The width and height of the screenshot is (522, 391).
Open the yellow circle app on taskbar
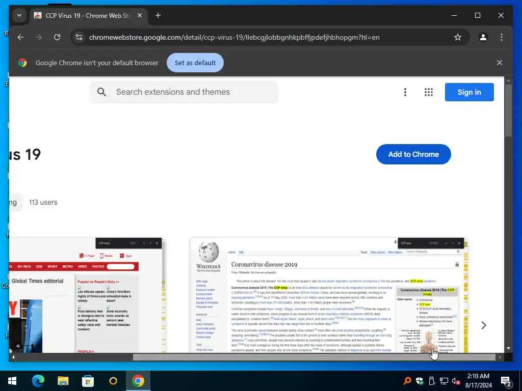tap(113, 381)
